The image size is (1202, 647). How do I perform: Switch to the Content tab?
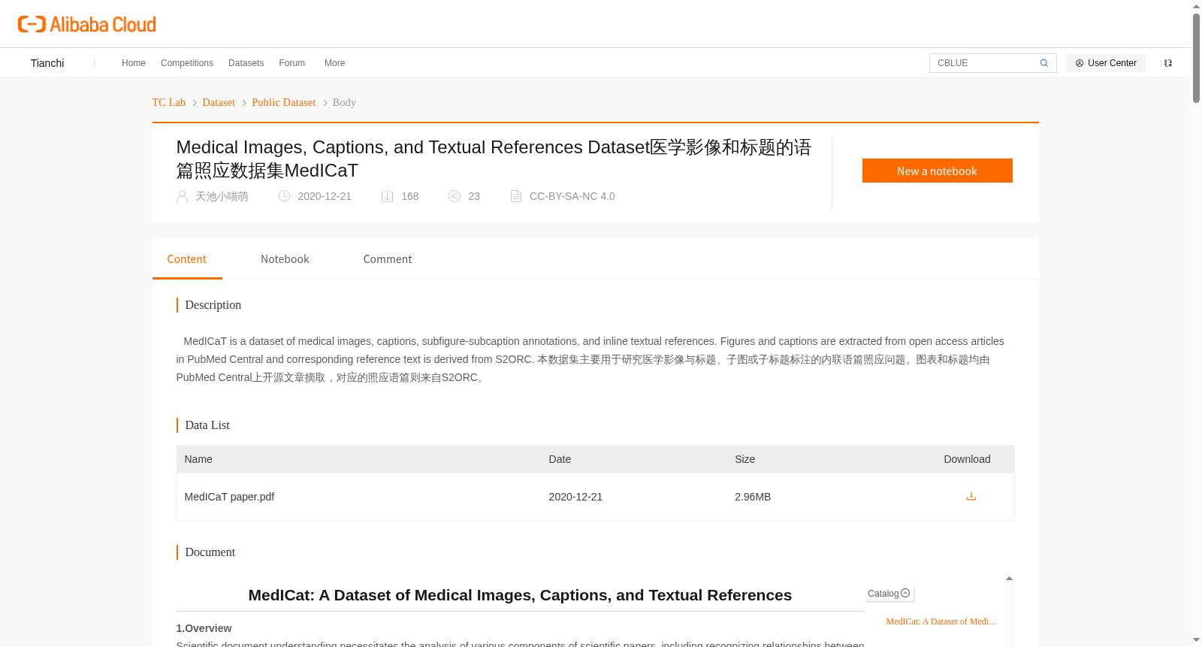coord(187,259)
